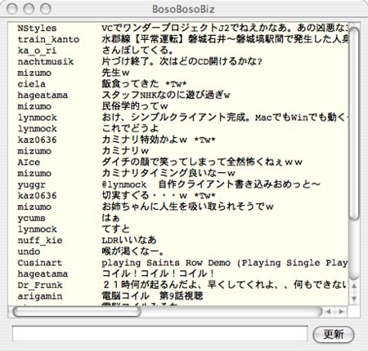Viewport: 368px width, 351px height.
Task: Click the horizontal scrollbar thumb
Action: pyautogui.click(x=77, y=312)
